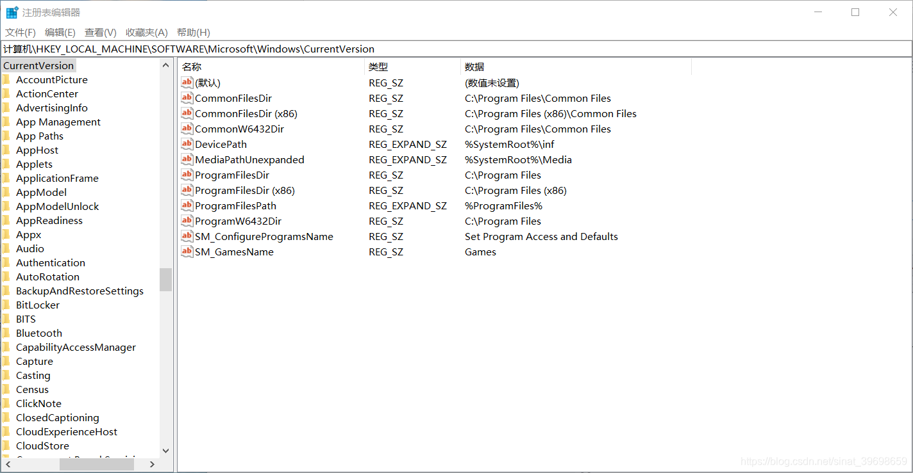Screen dimensions: 913x473
Task: Open the 帮助(H) menu
Action: tap(194, 32)
